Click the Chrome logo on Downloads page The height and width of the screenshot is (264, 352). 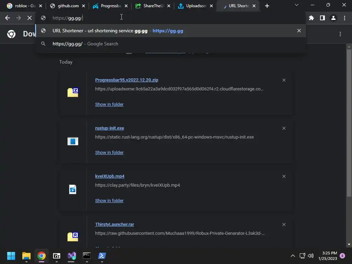[11, 34]
